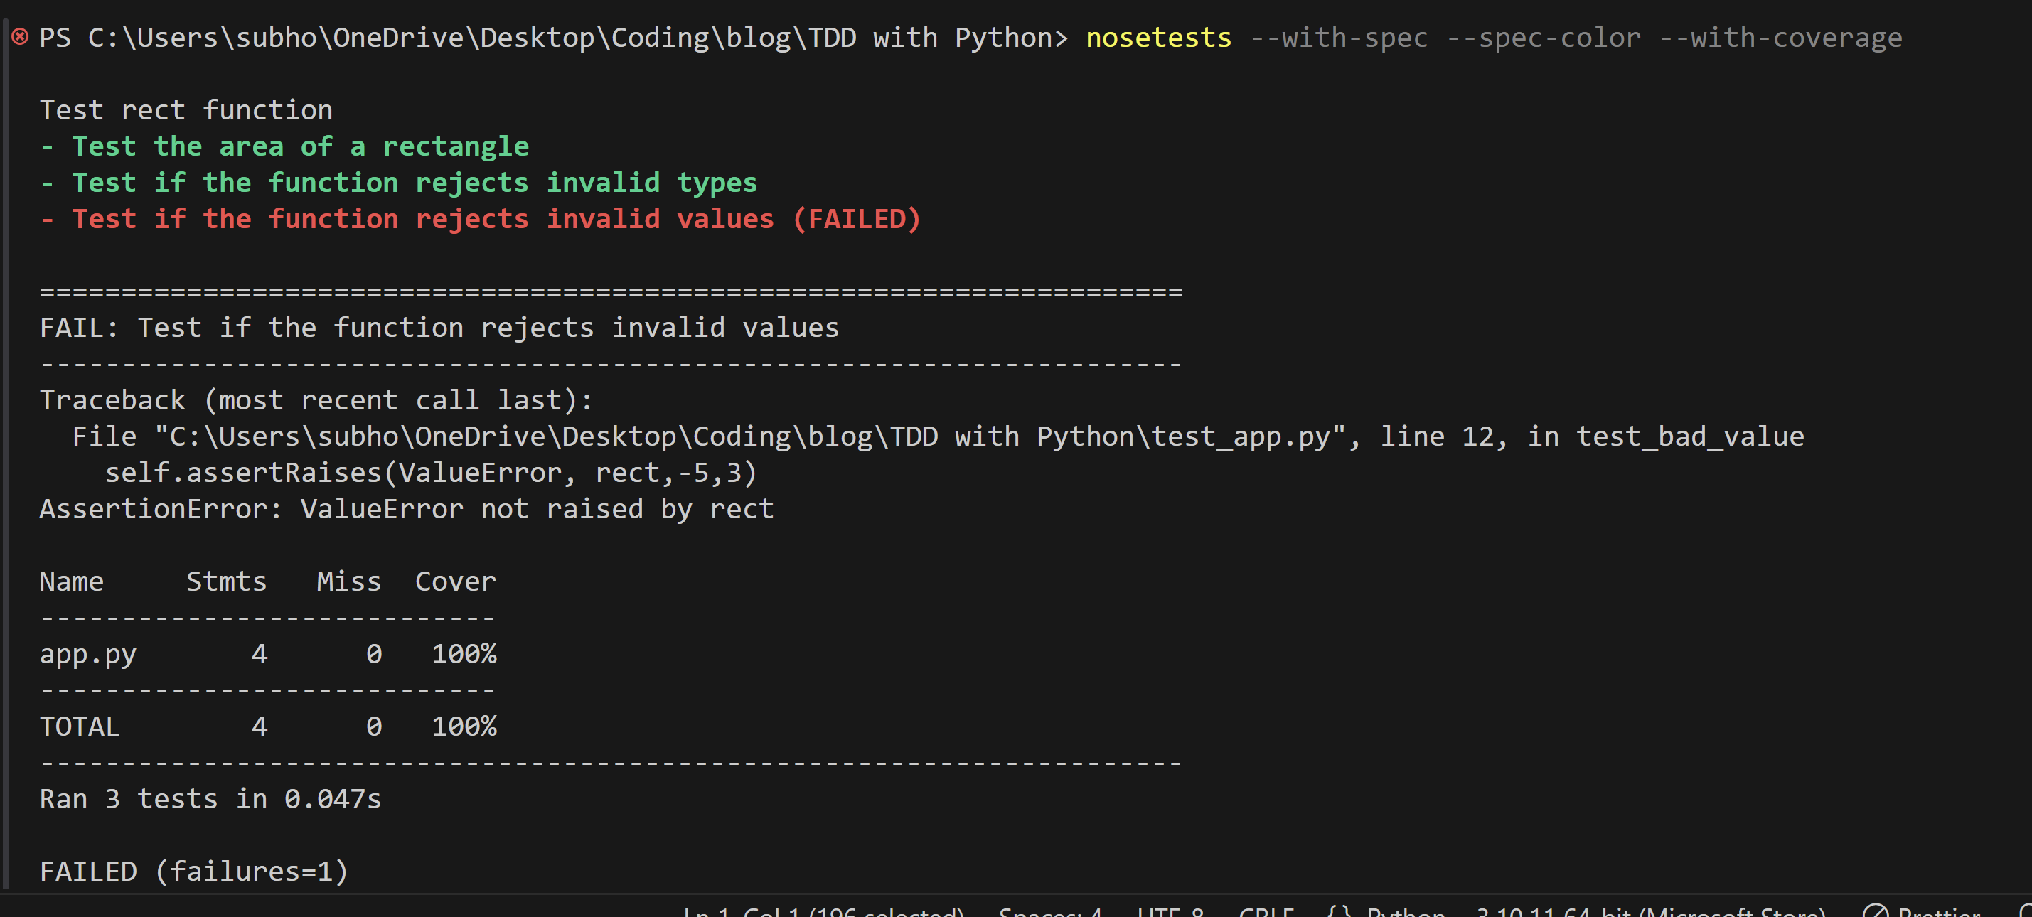This screenshot has width=2032, height=917.
Task: Click the Prettier circle-slash icon
Action: point(1875,912)
